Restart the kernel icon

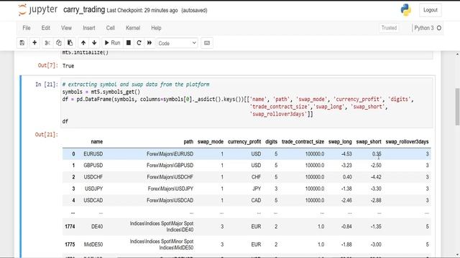[139, 43]
